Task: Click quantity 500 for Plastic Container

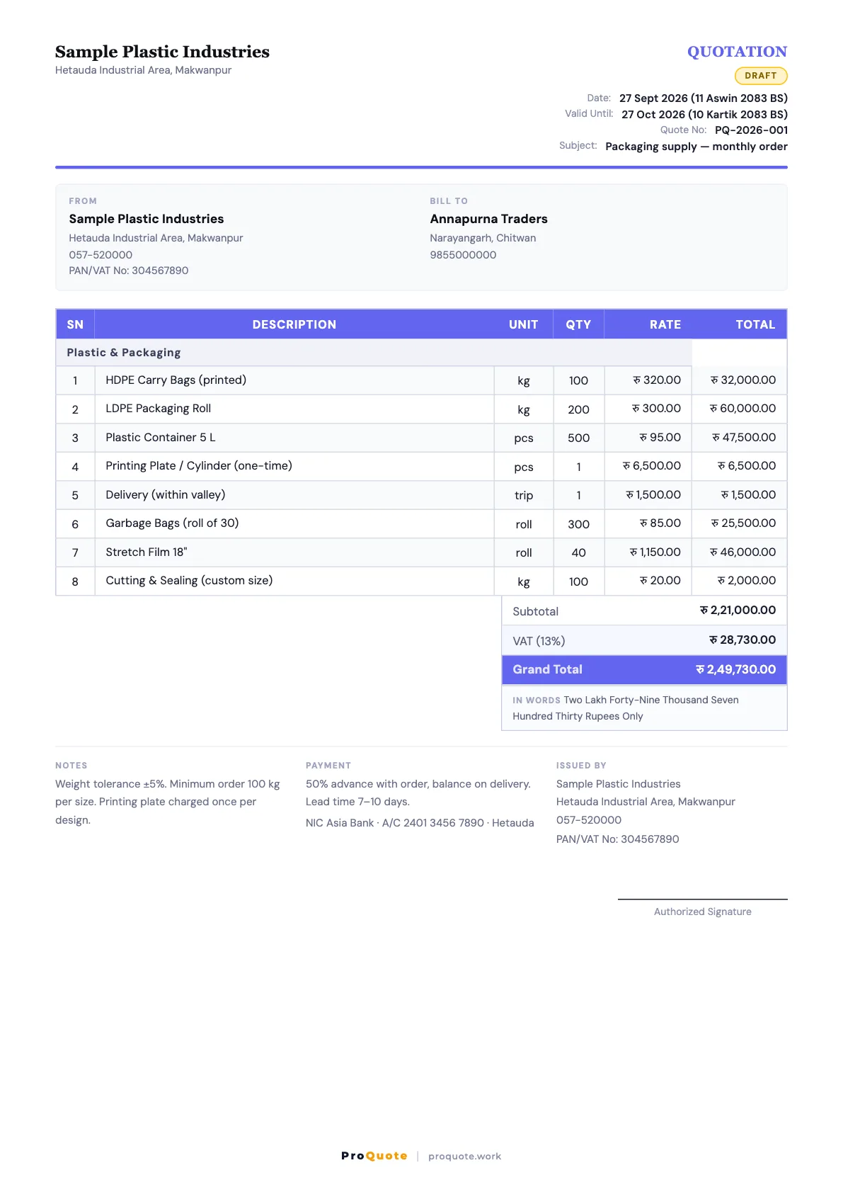Action: point(578,438)
